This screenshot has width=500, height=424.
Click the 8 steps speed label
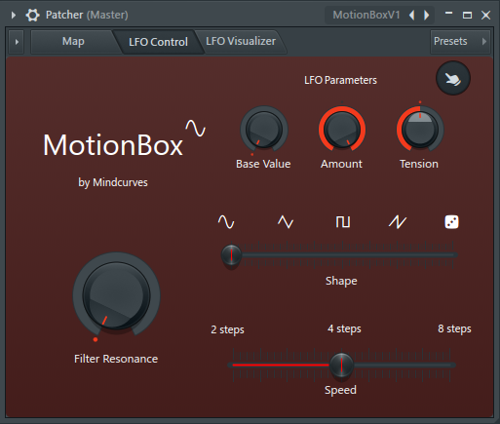454,328
